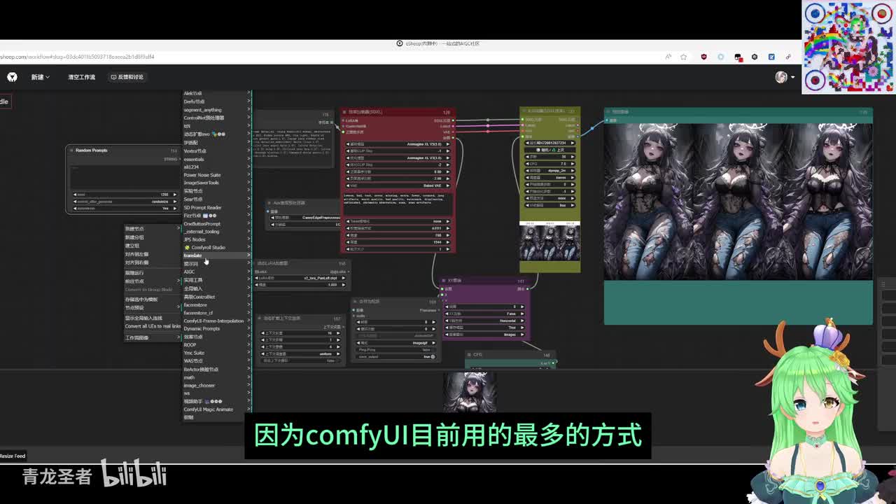896x504 pixels.
Task: Click the blue pen extension icon in toolbar
Action: pos(771,57)
